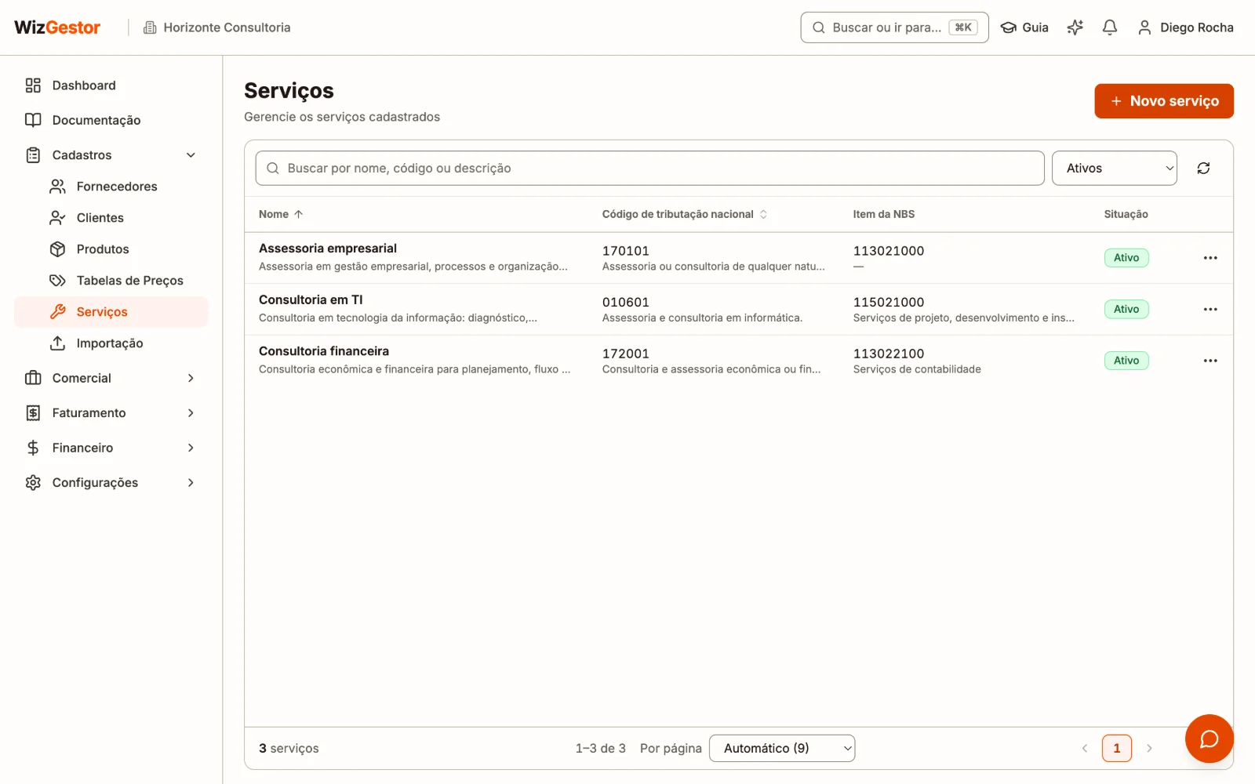Open Tabelas de Preços
The height and width of the screenshot is (784, 1255).
111,281
